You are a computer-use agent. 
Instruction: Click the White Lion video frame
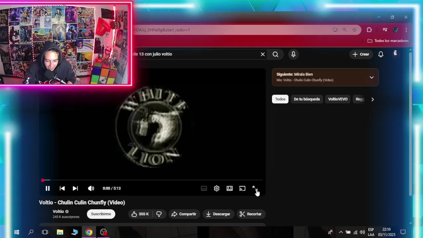coord(152,127)
